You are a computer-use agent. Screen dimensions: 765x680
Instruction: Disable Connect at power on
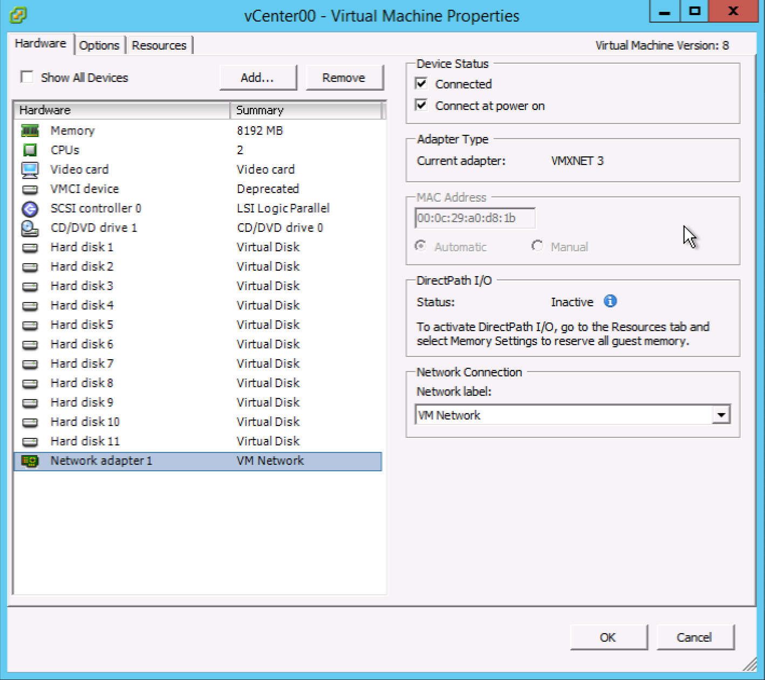[x=422, y=105]
